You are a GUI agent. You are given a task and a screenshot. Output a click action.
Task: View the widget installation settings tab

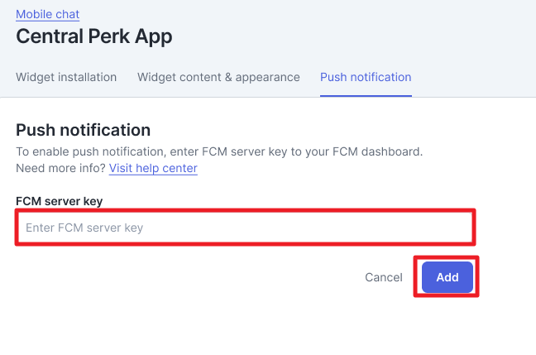tap(66, 77)
